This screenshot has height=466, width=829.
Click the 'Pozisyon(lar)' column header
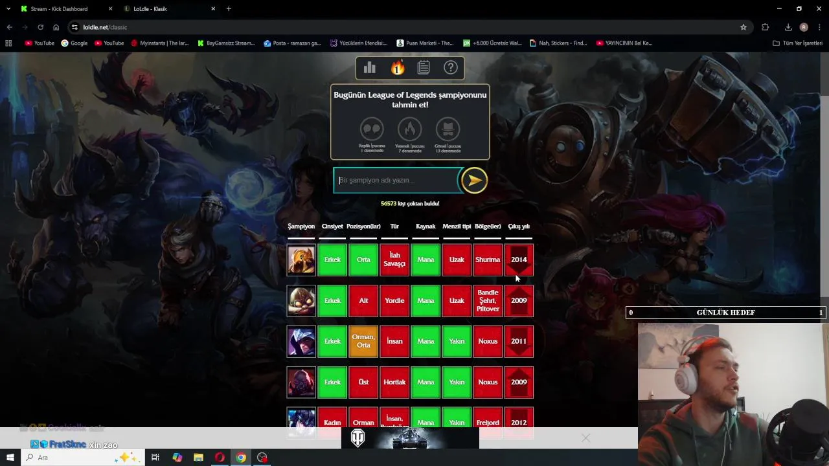(x=363, y=227)
